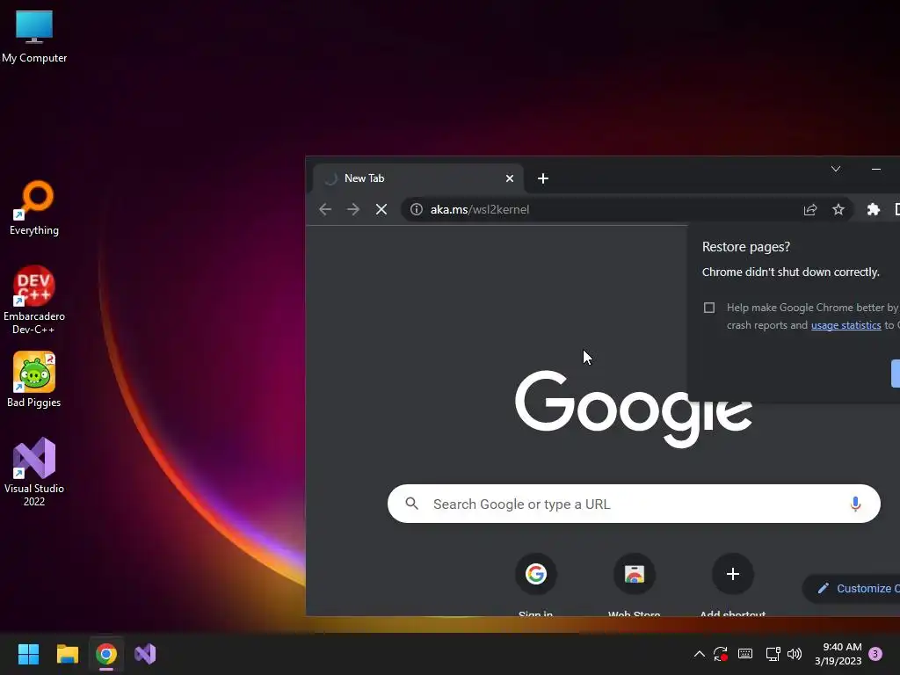This screenshot has width=900, height=675.
Task: Click Chrome icon in taskbar
Action: click(x=106, y=654)
